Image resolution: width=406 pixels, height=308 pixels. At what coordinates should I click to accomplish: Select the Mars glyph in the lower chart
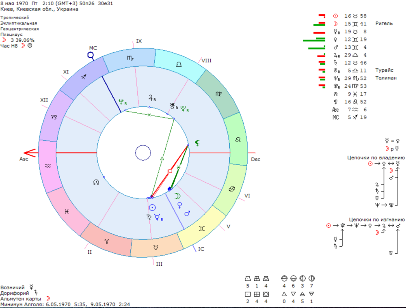187,213
